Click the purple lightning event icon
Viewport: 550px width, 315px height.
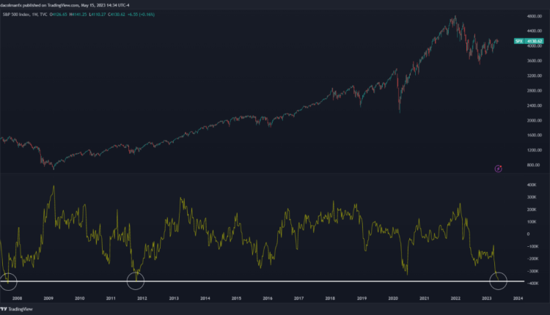(x=498, y=168)
